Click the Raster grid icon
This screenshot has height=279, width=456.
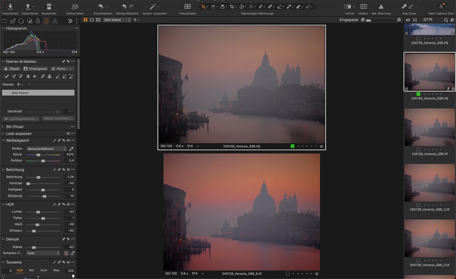coord(363,6)
